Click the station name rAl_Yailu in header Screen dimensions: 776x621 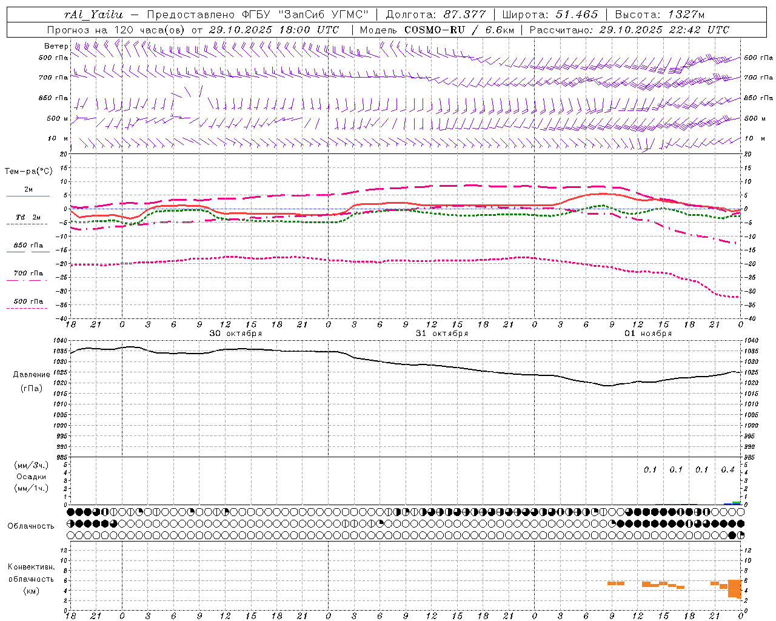(93, 15)
